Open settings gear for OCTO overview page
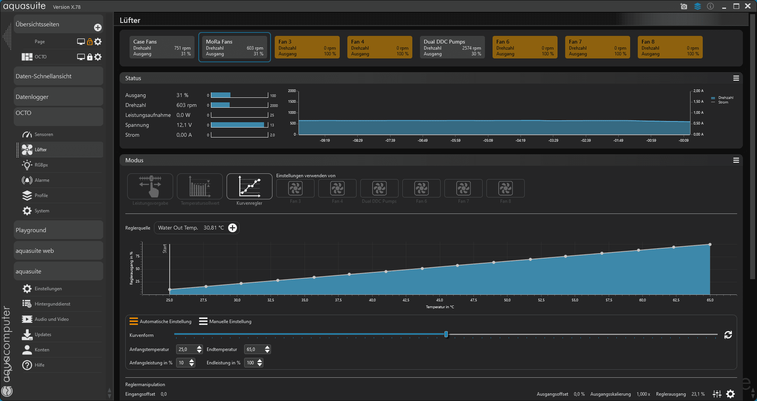Screen dimensions: 757x401 click(x=98, y=57)
